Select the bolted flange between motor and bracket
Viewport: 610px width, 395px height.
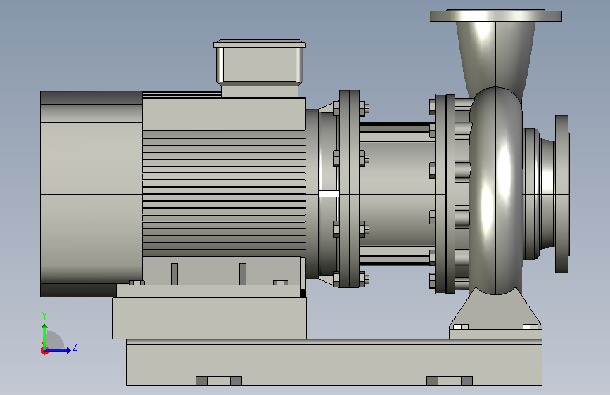point(350,189)
